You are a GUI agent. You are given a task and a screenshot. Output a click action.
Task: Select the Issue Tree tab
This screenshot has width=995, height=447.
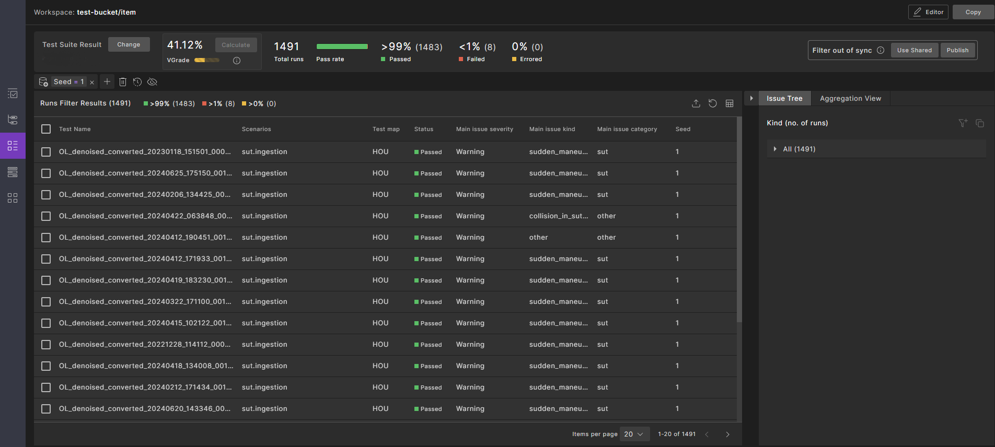784,98
